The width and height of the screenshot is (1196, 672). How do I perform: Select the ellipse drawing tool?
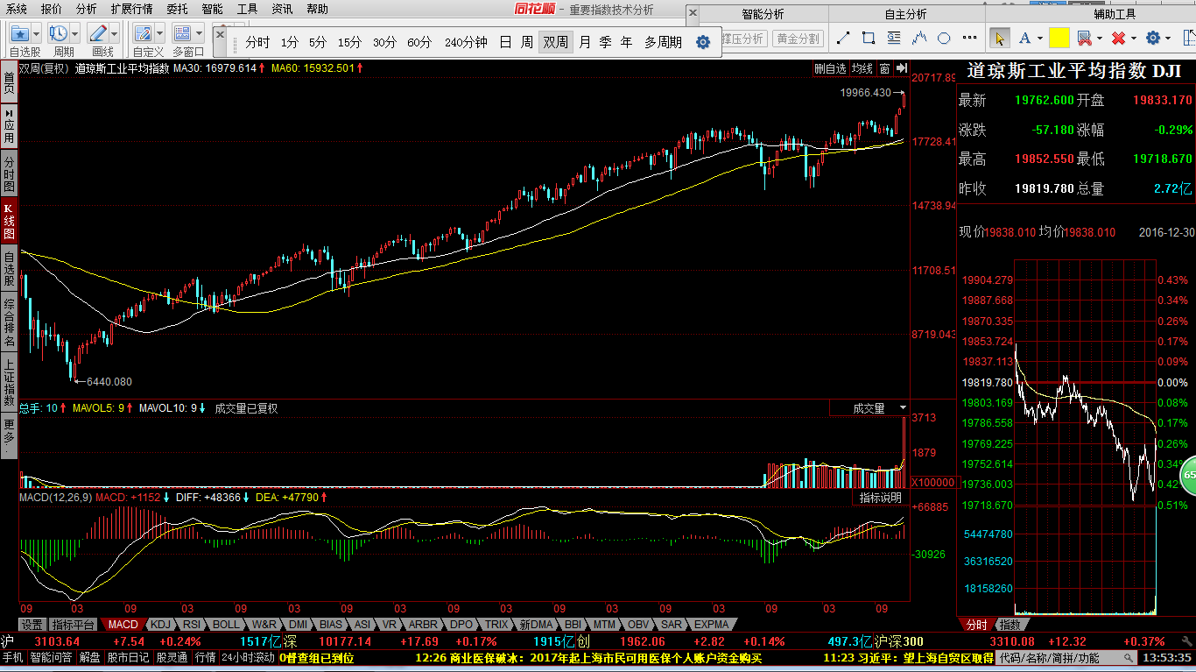point(944,38)
